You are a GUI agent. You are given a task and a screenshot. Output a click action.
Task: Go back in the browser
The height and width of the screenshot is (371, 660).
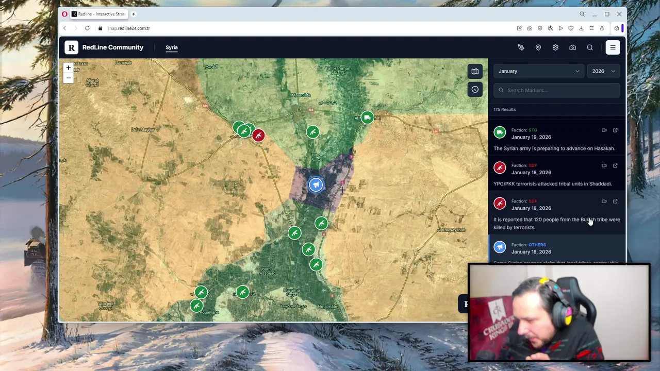click(64, 28)
